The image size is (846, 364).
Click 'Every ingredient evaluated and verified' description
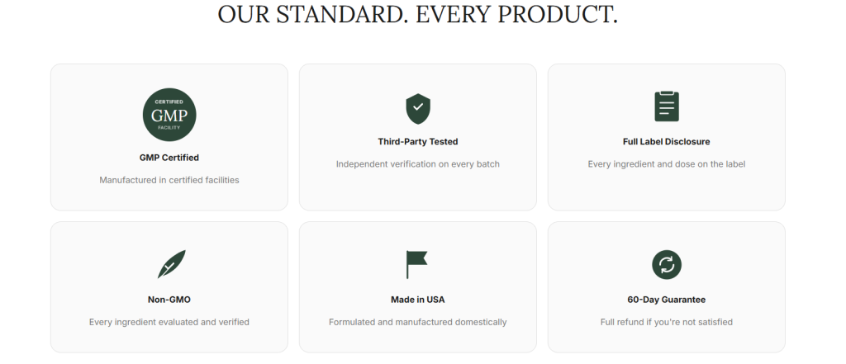169,322
